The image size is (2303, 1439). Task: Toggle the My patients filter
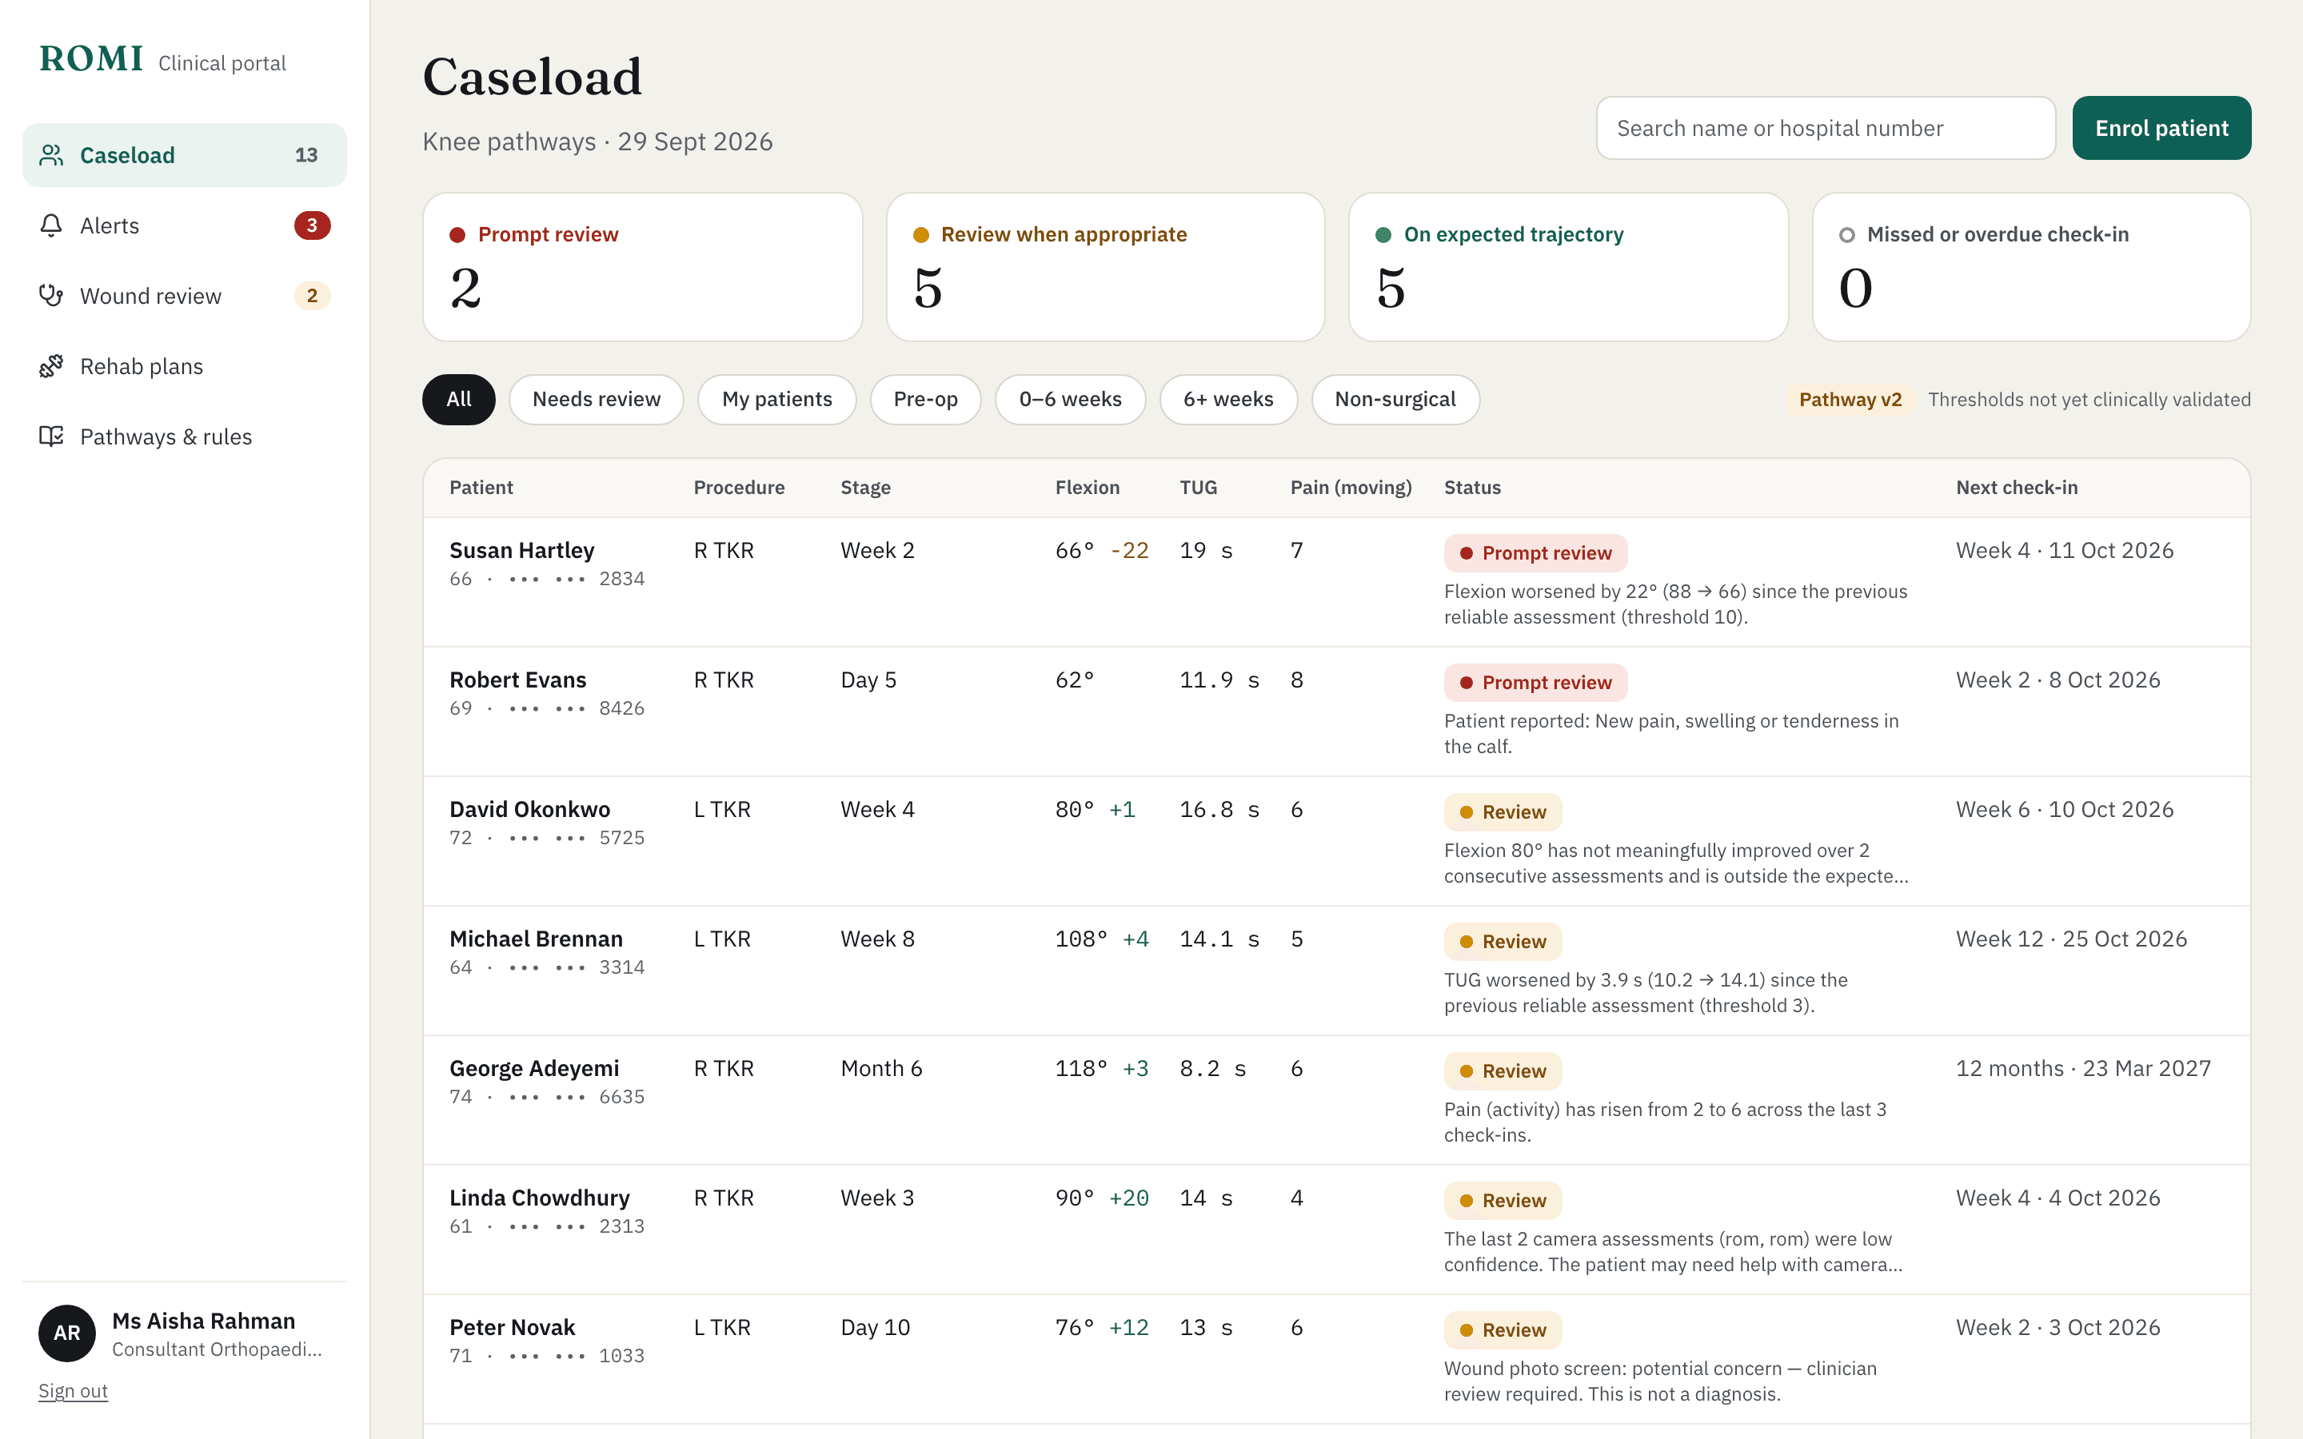coord(776,400)
